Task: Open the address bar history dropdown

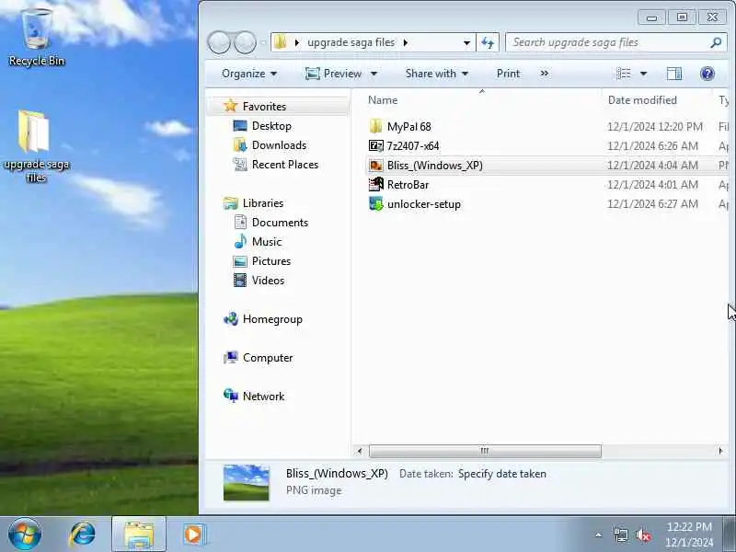Action: pos(466,42)
